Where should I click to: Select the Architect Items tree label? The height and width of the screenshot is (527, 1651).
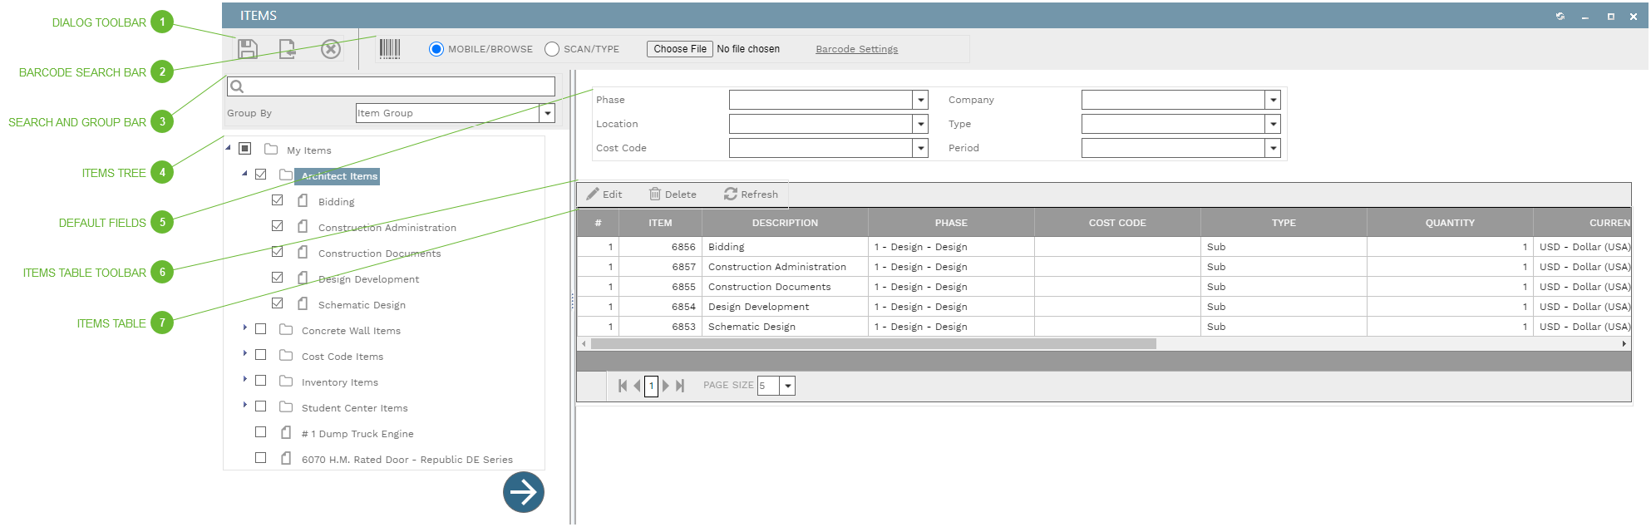coord(339,176)
